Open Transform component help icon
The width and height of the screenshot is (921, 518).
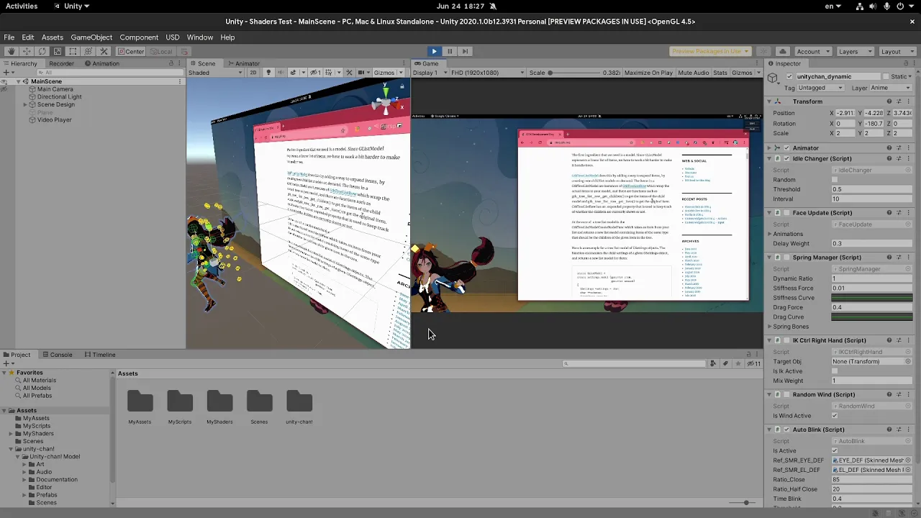pyautogui.click(x=889, y=101)
